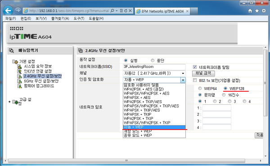
Task: Select the WEP64 radio button
Action: [200, 88]
